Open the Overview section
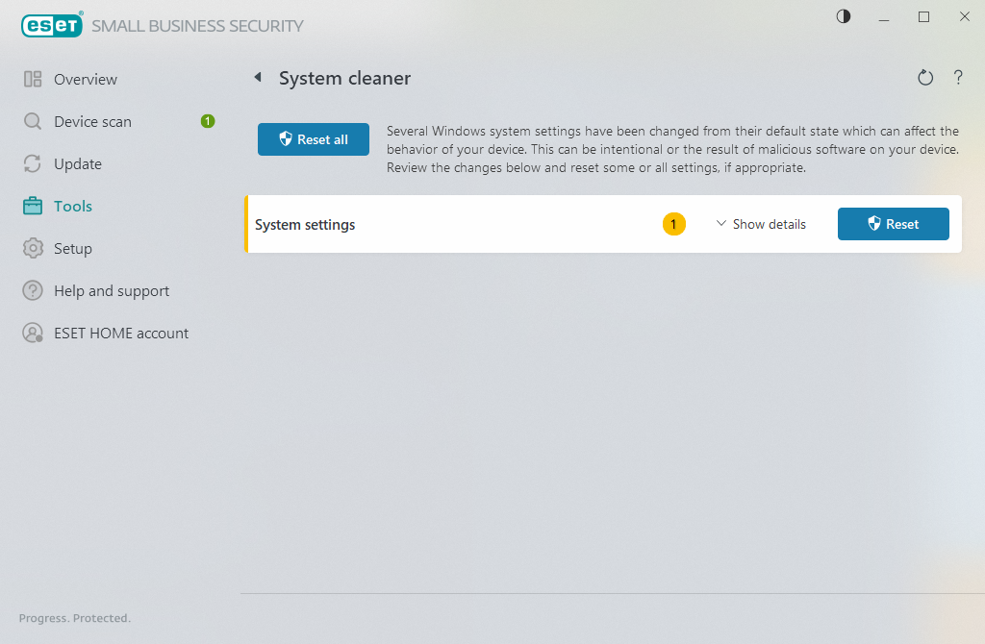Image resolution: width=985 pixels, height=644 pixels. pos(86,79)
